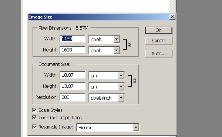Click the Pixel Dimensions 5,57M label
Image resolution: width=222 pixels, height=137 pixels.
pyautogui.click(x=63, y=28)
